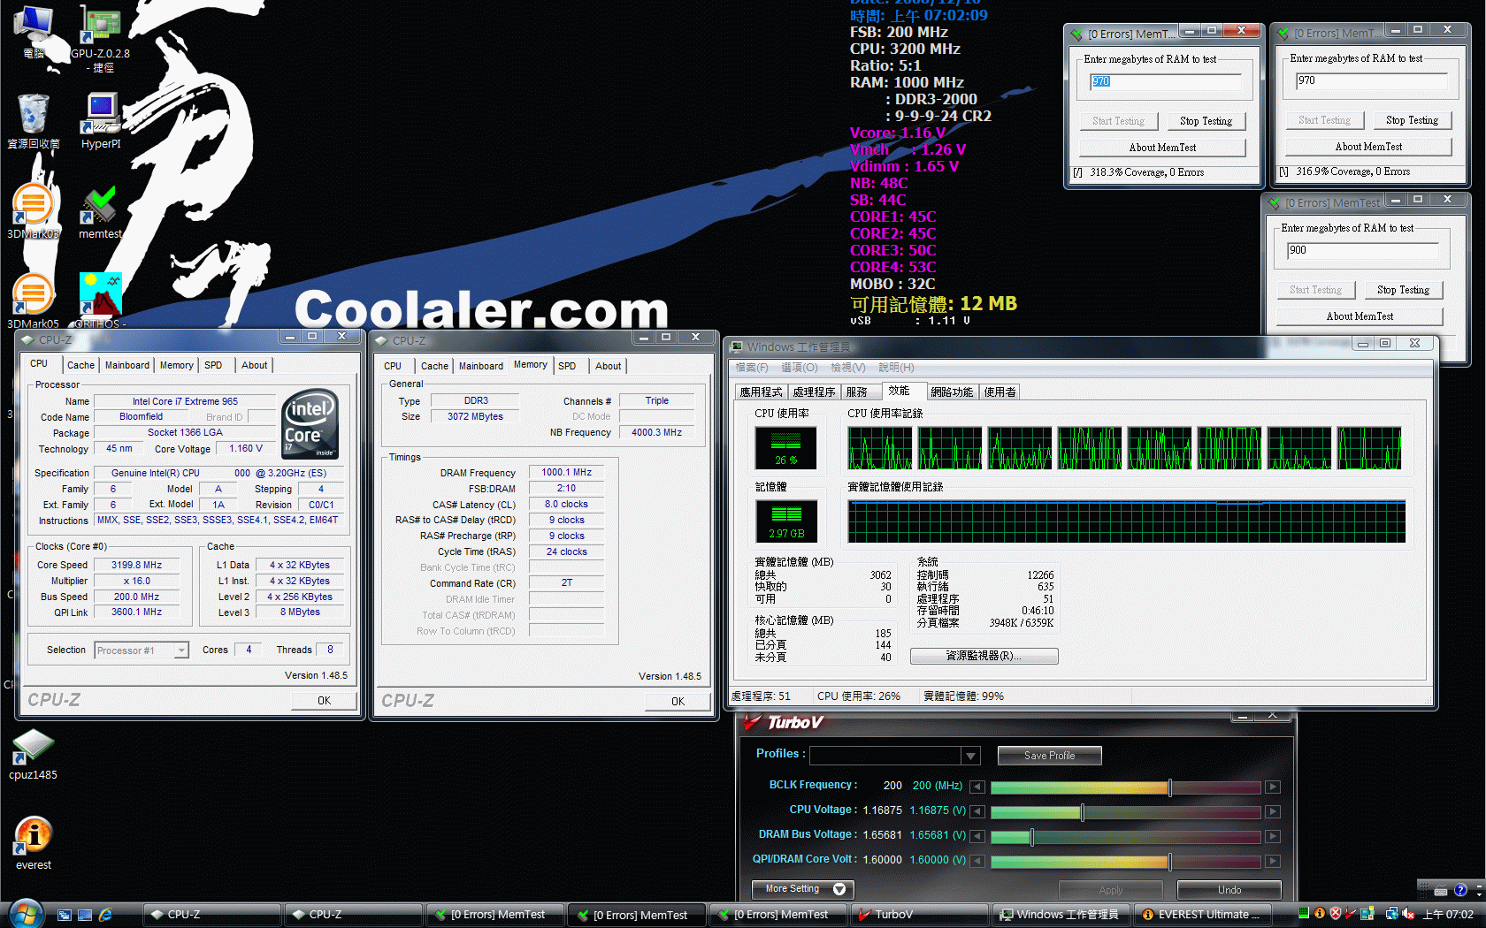Increase BCLK Frequency with right arrow

pos(1273,787)
